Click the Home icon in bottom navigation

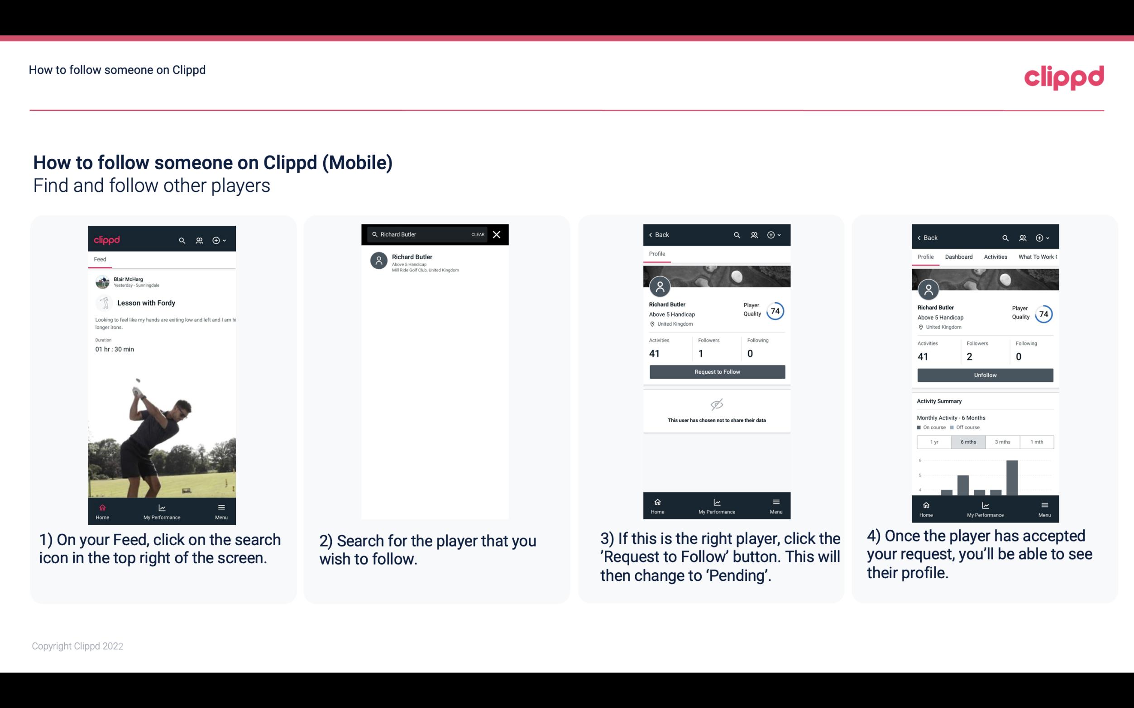pyautogui.click(x=102, y=507)
